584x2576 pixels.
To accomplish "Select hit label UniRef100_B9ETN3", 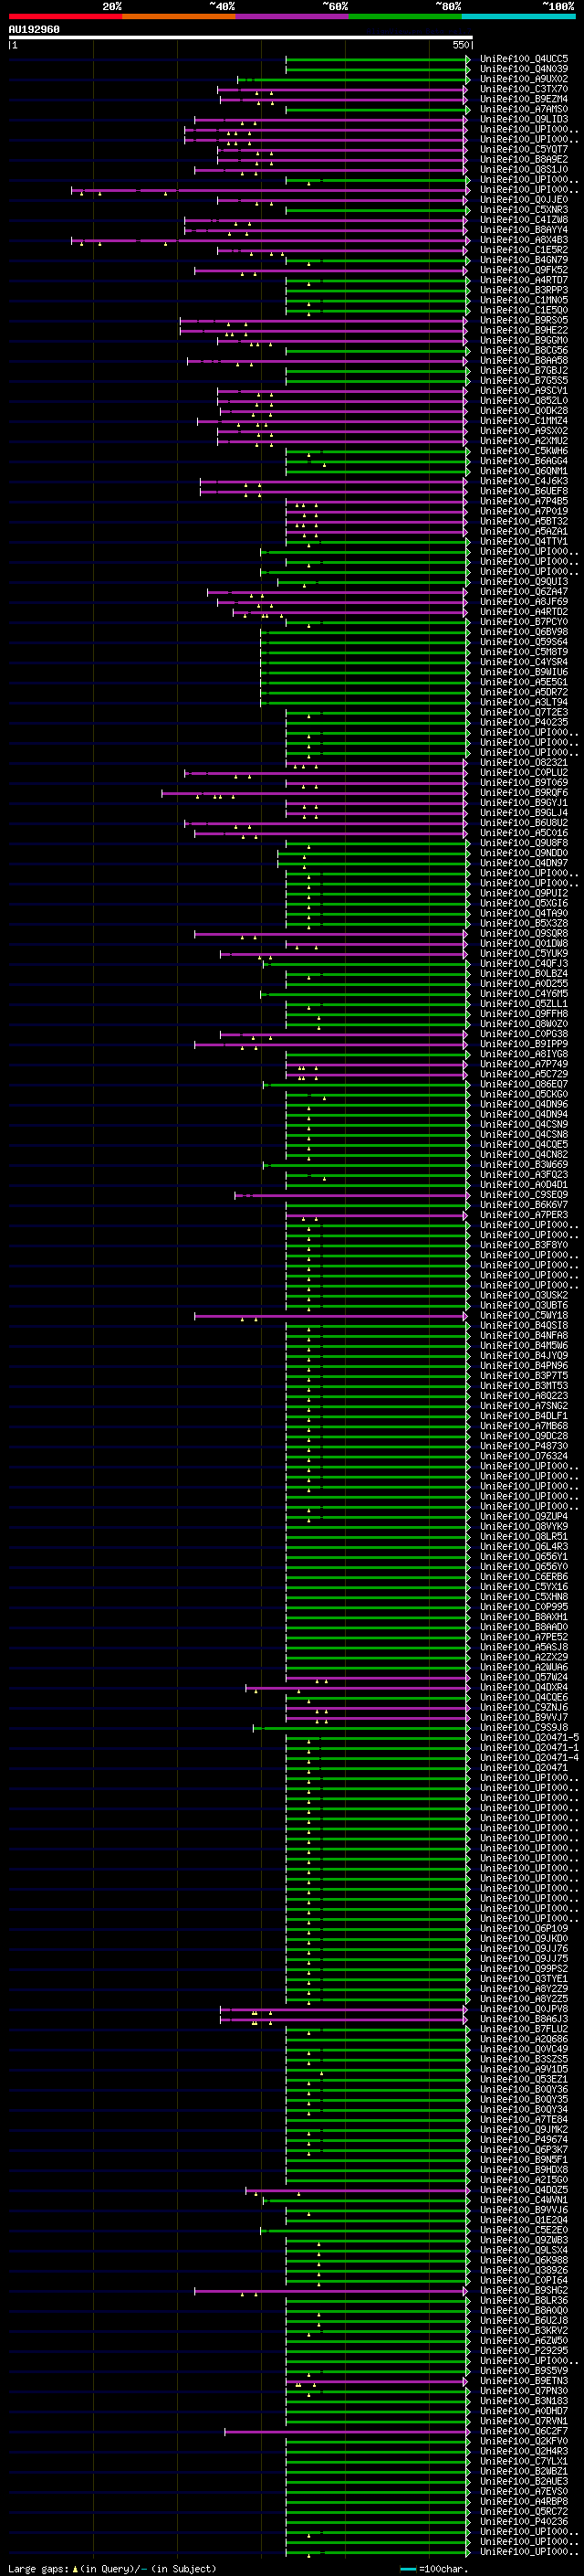I will click(x=523, y=2381).
